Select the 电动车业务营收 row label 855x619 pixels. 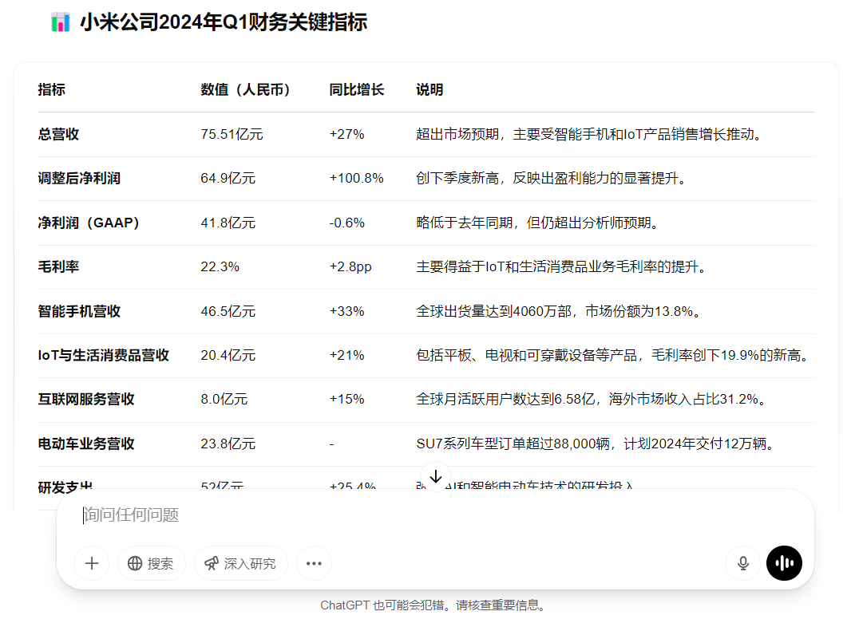[x=86, y=444]
